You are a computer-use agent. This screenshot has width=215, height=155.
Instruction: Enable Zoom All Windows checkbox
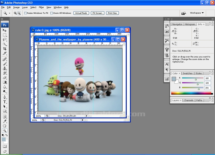(x=51, y=13)
